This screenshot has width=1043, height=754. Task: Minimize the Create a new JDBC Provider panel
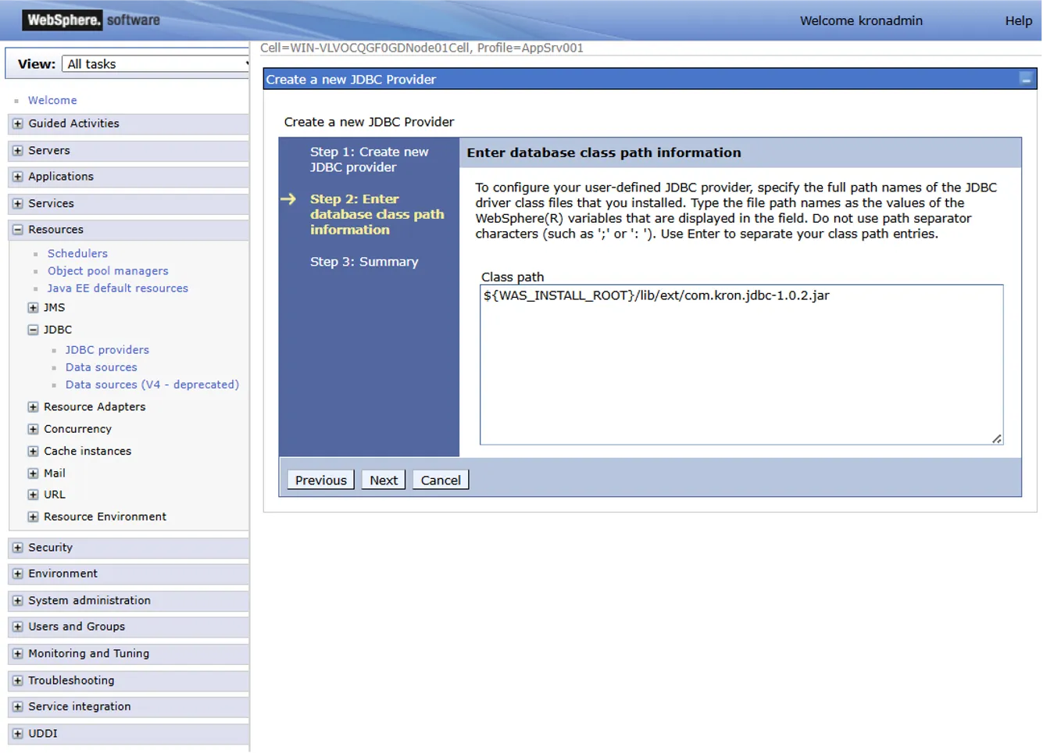pos(1026,79)
